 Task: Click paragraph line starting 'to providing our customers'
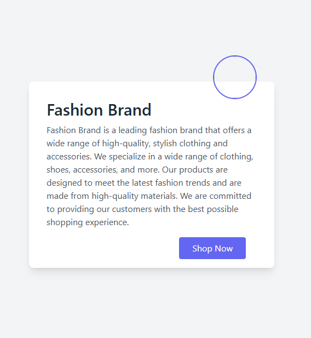click(x=142, y=209)
